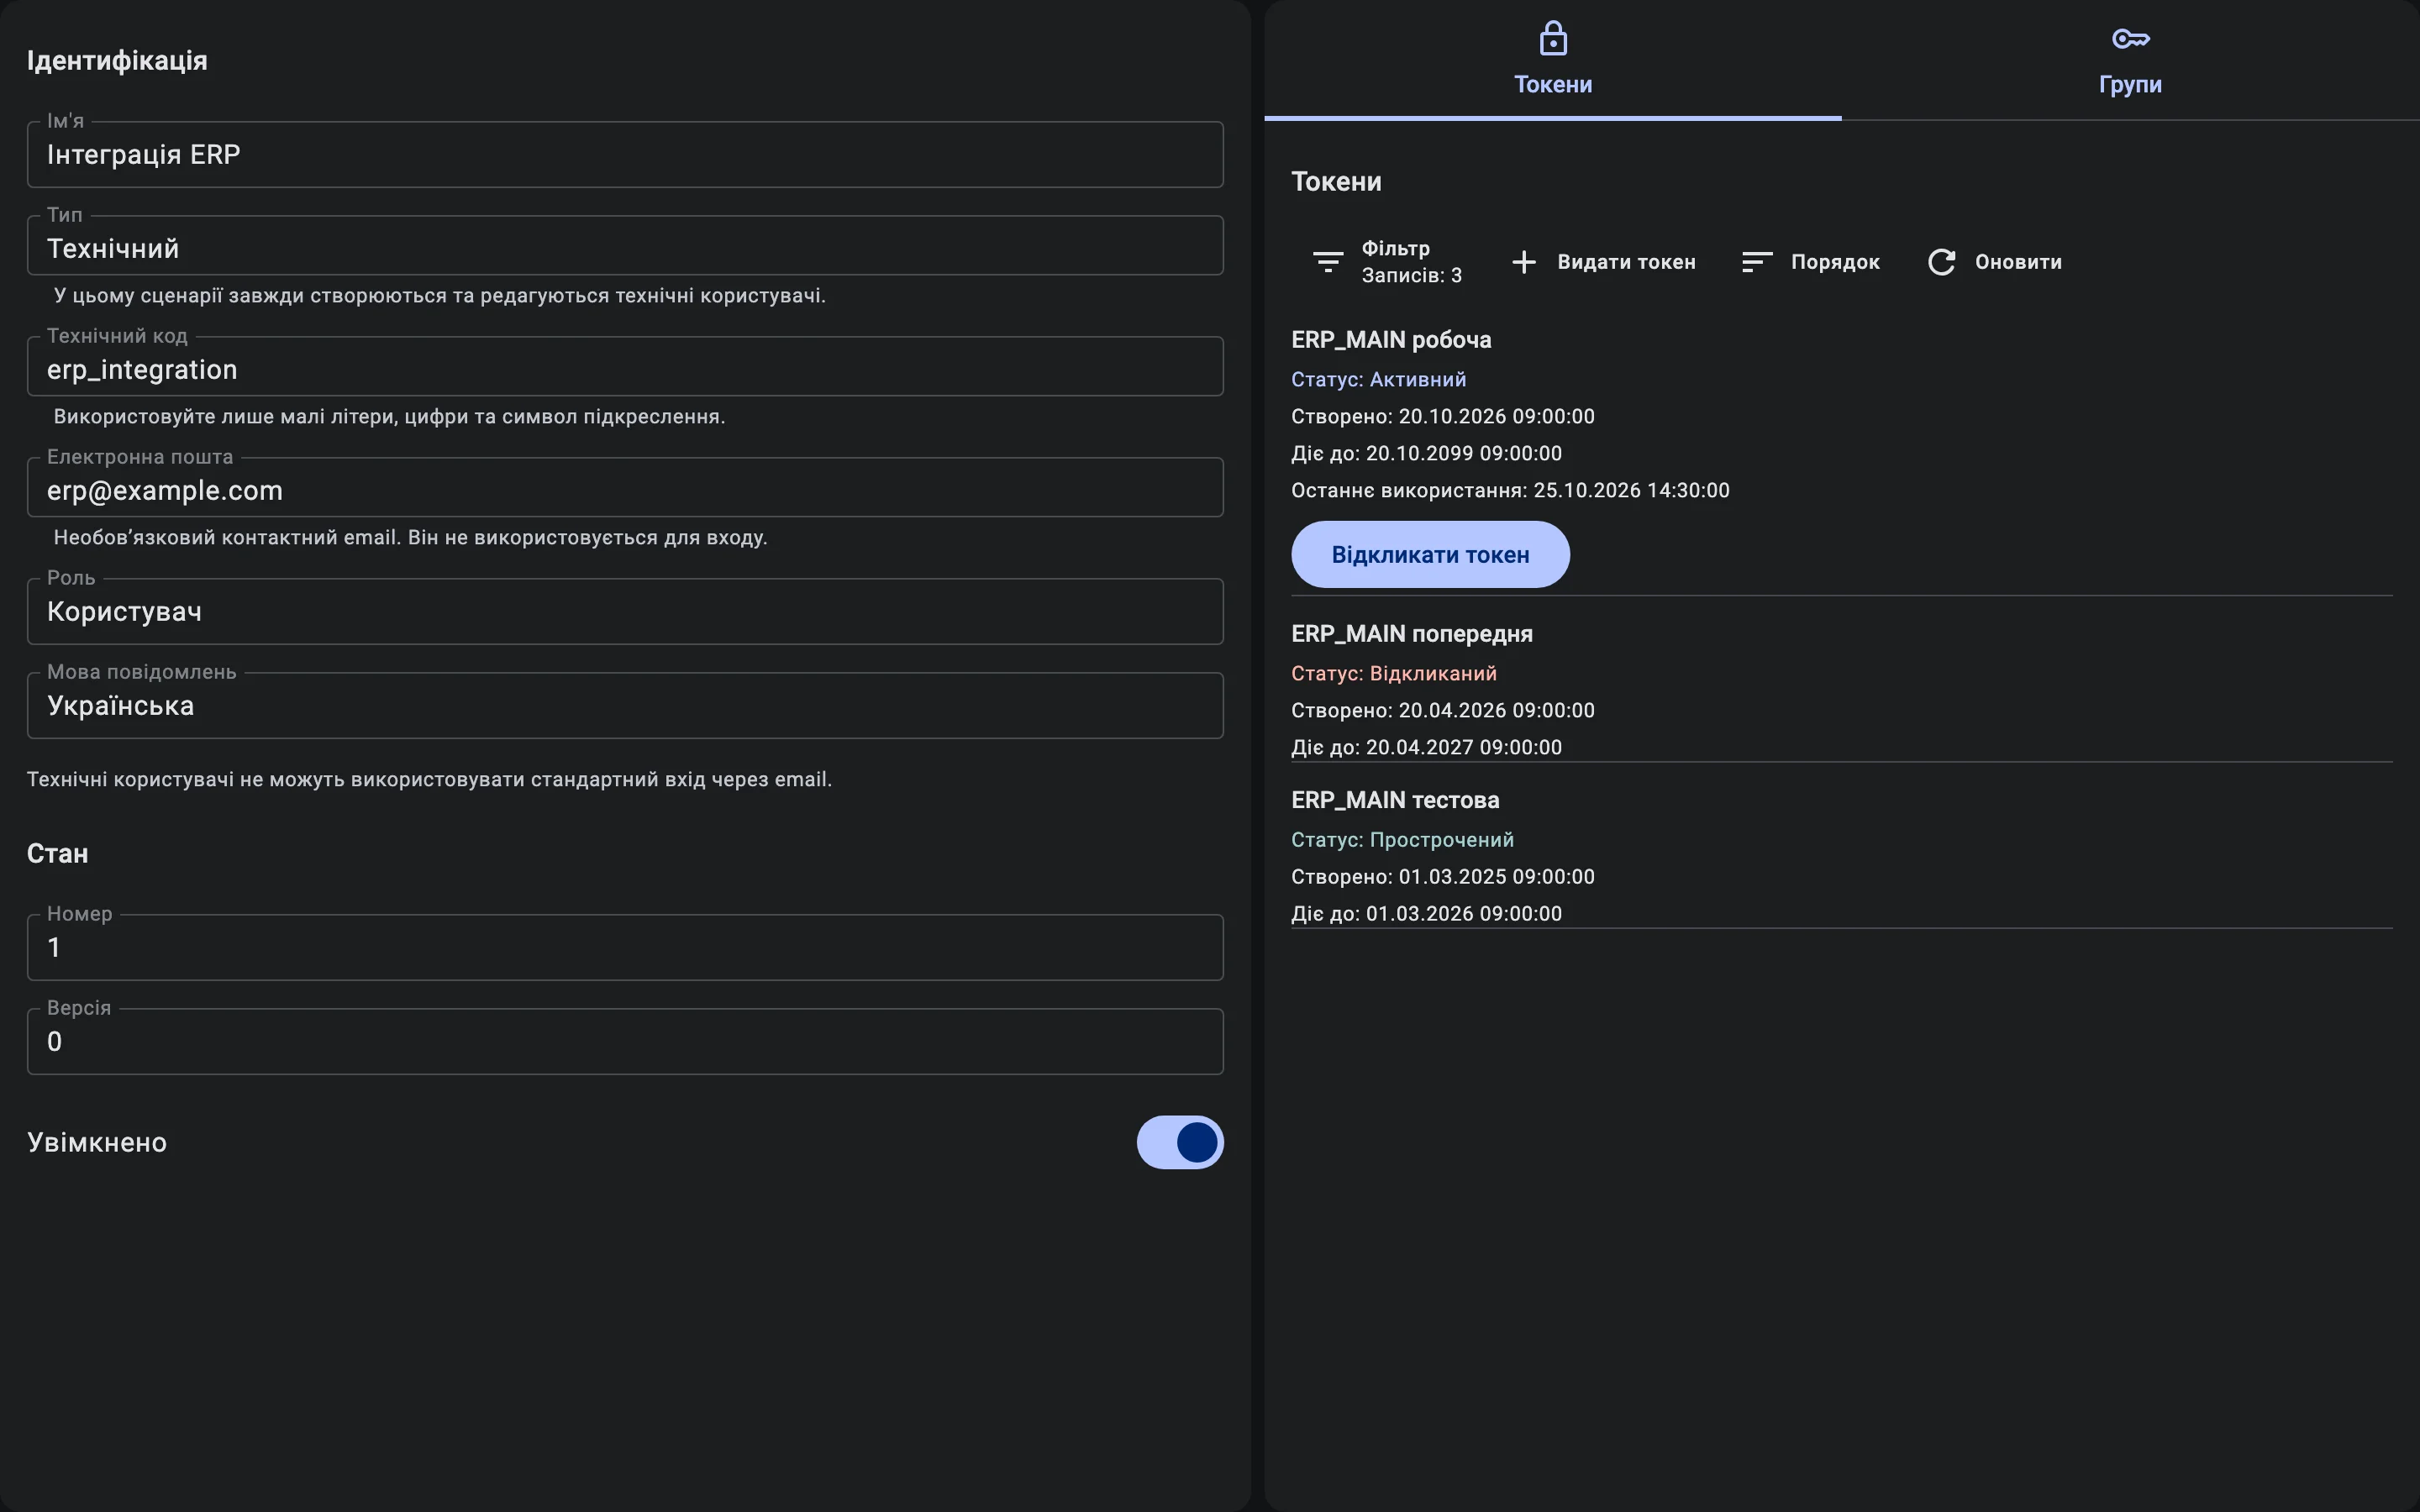The image size is (2420, 1512).
Task: Click the Номер field
Action: coord(625,948)
